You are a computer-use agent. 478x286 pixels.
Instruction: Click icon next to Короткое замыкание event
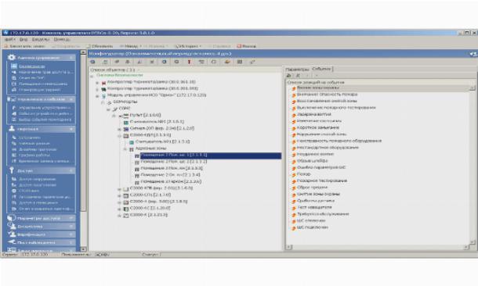click(x=294, y=128)
